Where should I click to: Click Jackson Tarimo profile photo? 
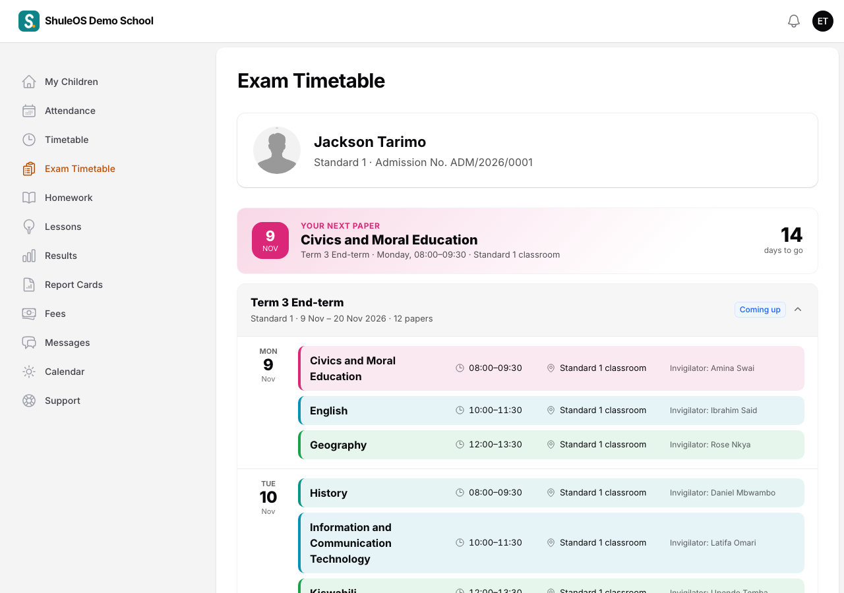(x=277, y=150)
